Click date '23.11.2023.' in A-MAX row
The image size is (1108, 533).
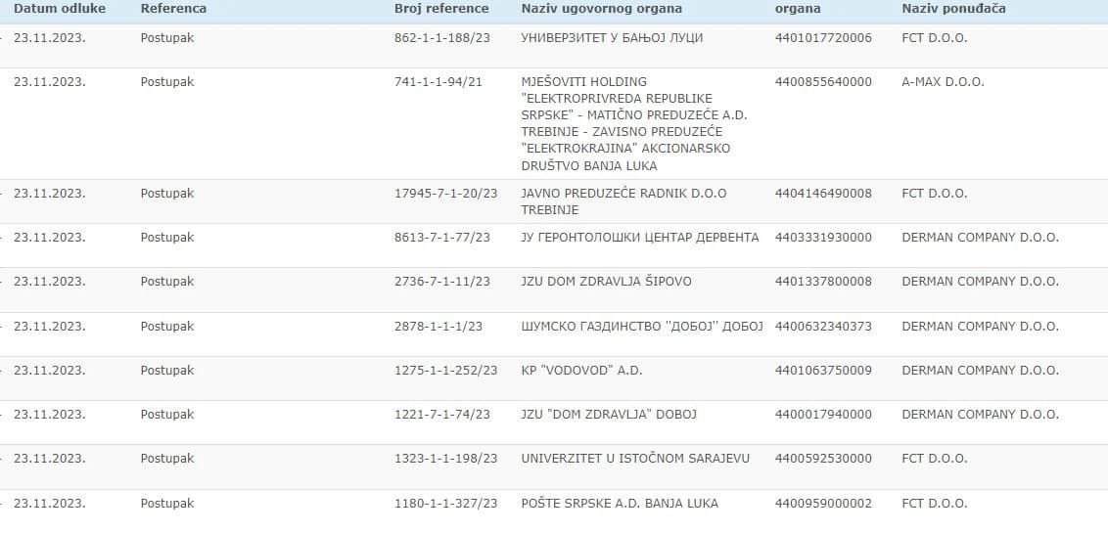tap(50, 82)
